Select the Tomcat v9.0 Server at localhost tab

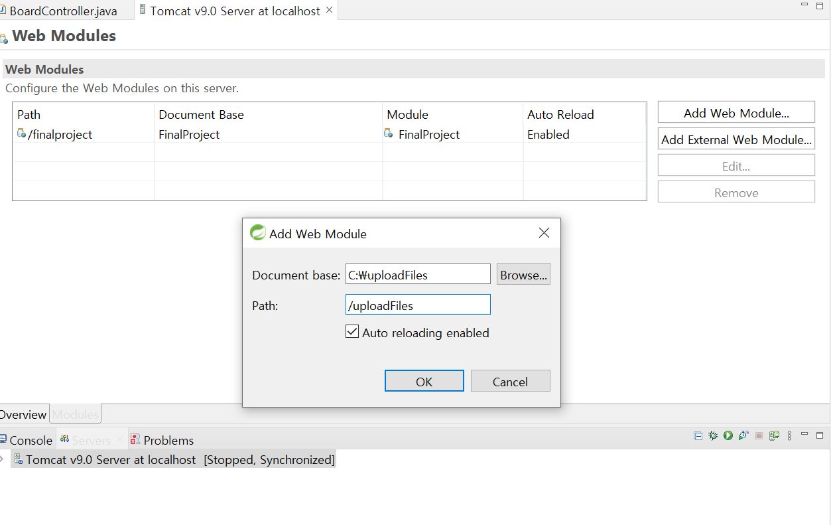click(x=235, y=11)
